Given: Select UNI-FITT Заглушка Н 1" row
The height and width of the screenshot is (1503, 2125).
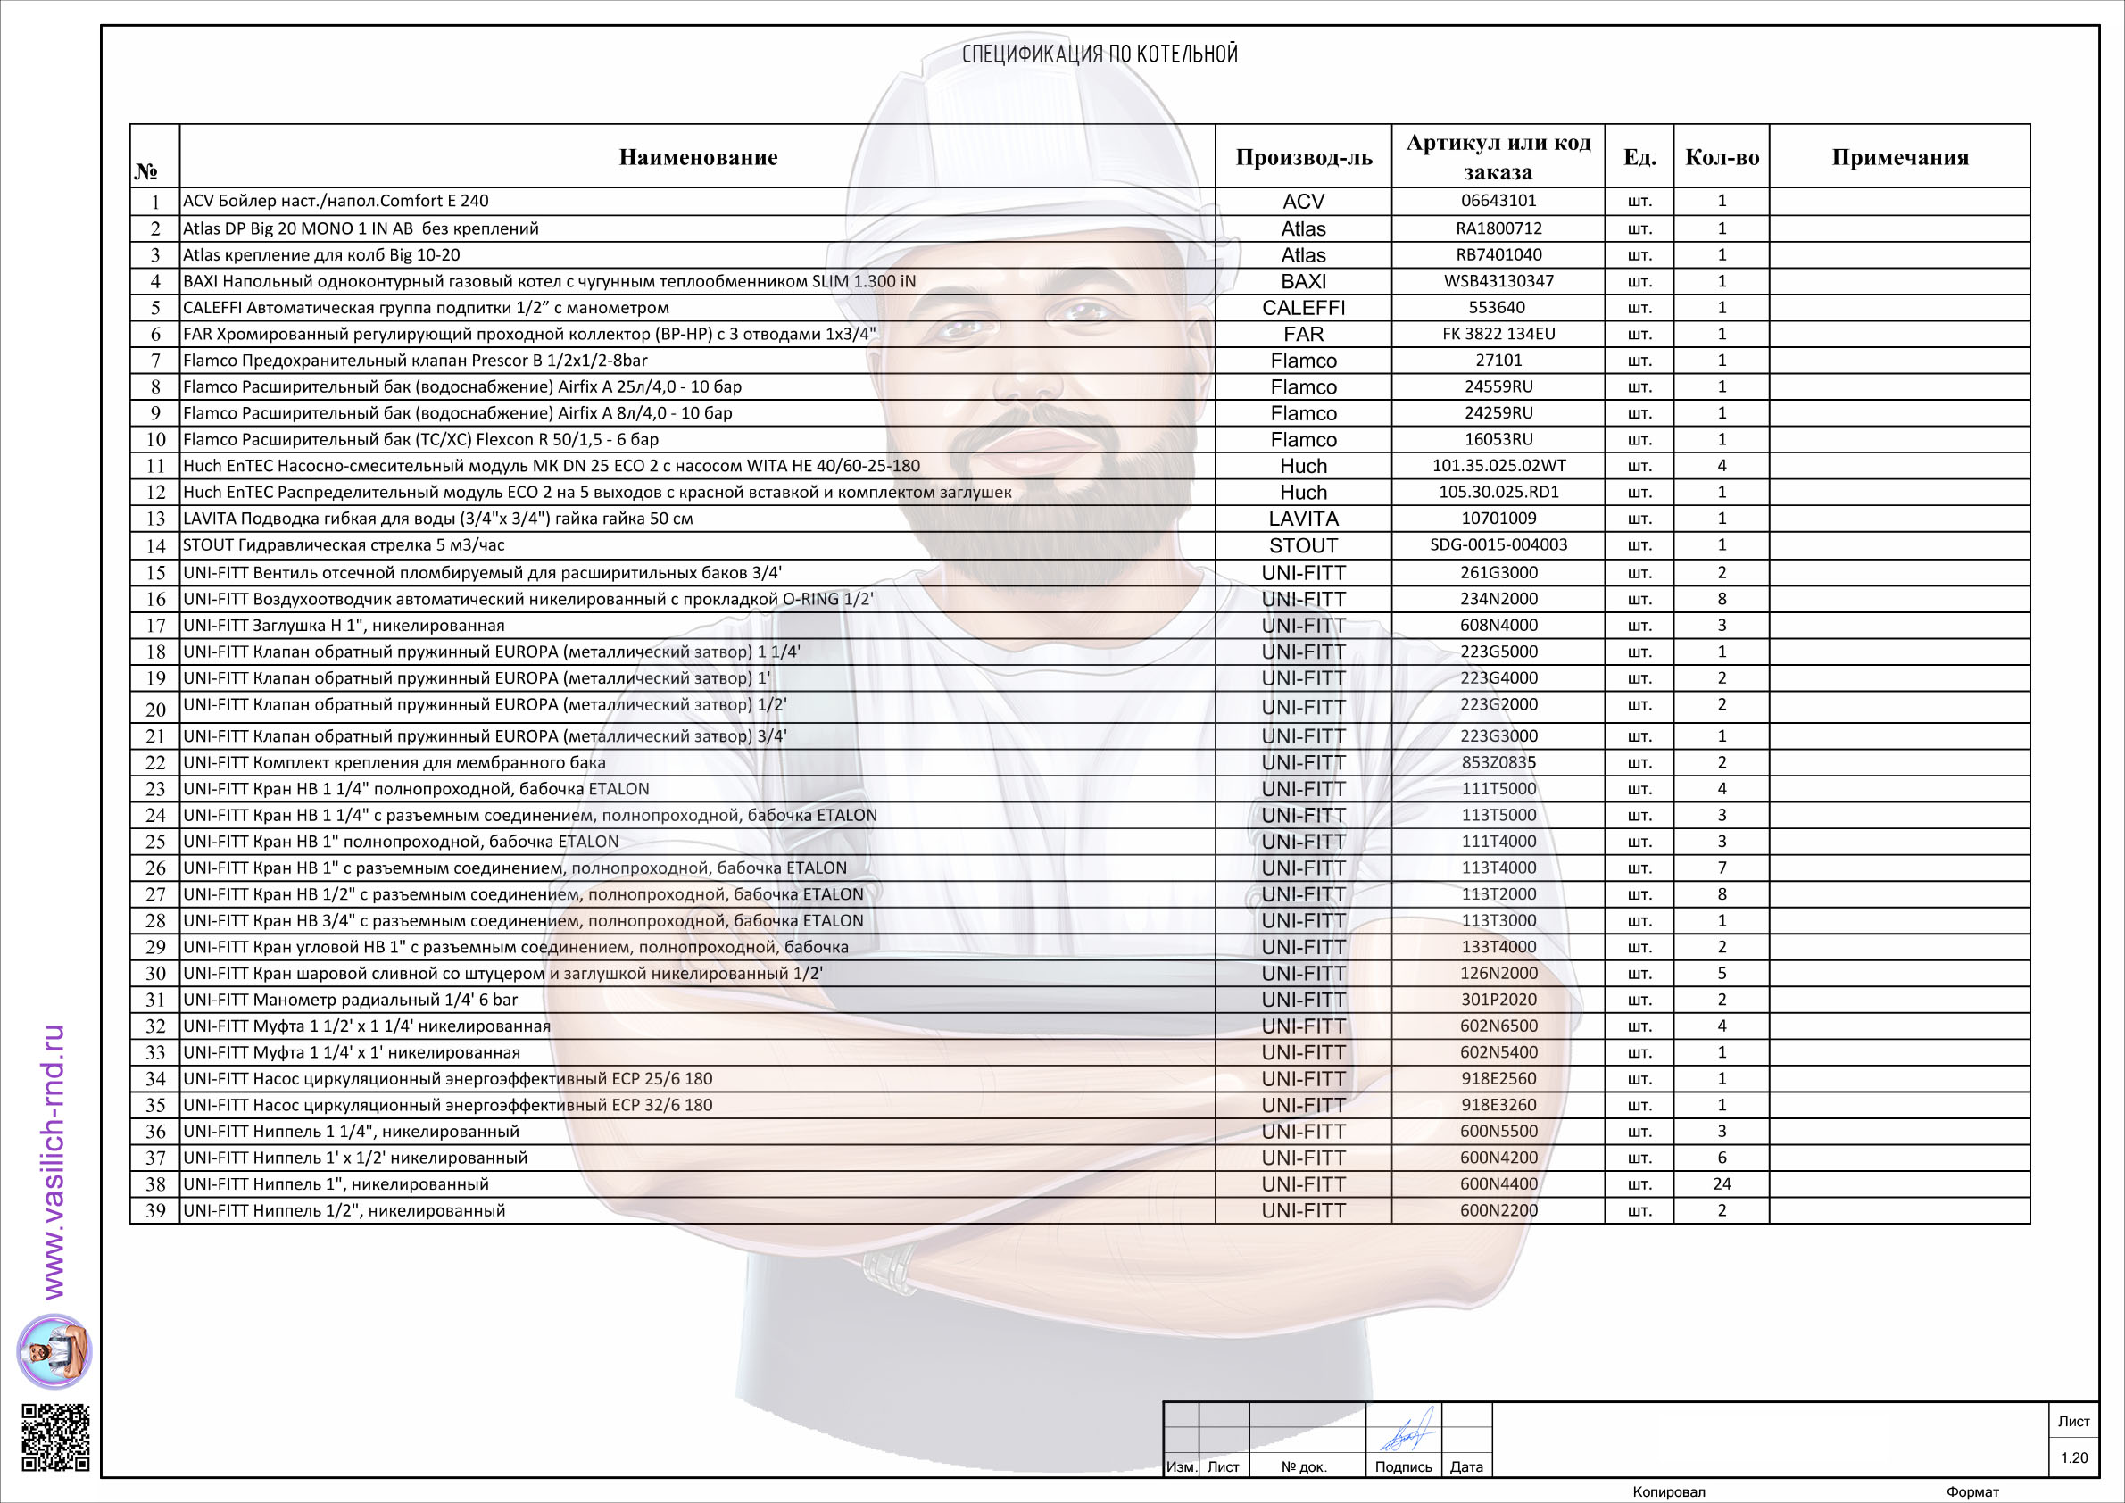Looking at the screenshot, I should coord(1080,626).
